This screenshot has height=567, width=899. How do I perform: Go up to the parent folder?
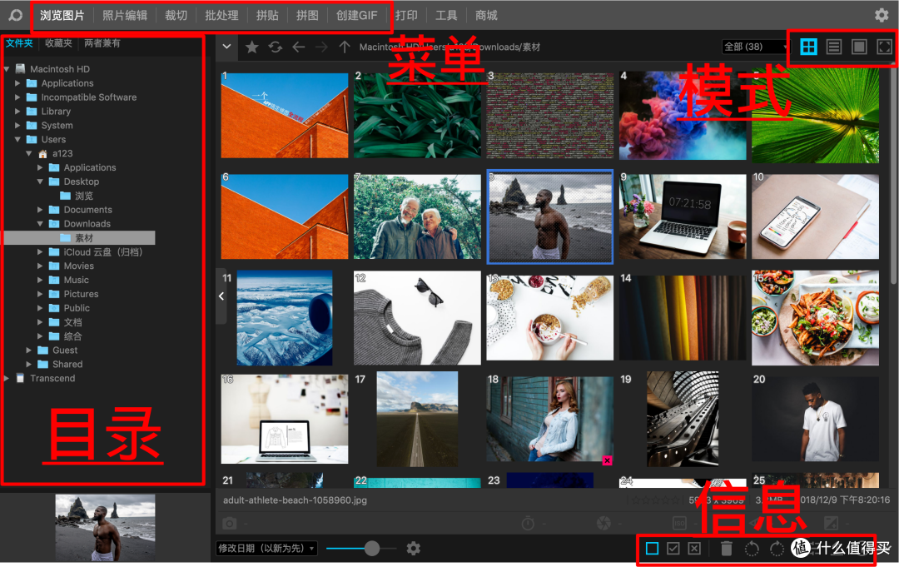point(344,47)
